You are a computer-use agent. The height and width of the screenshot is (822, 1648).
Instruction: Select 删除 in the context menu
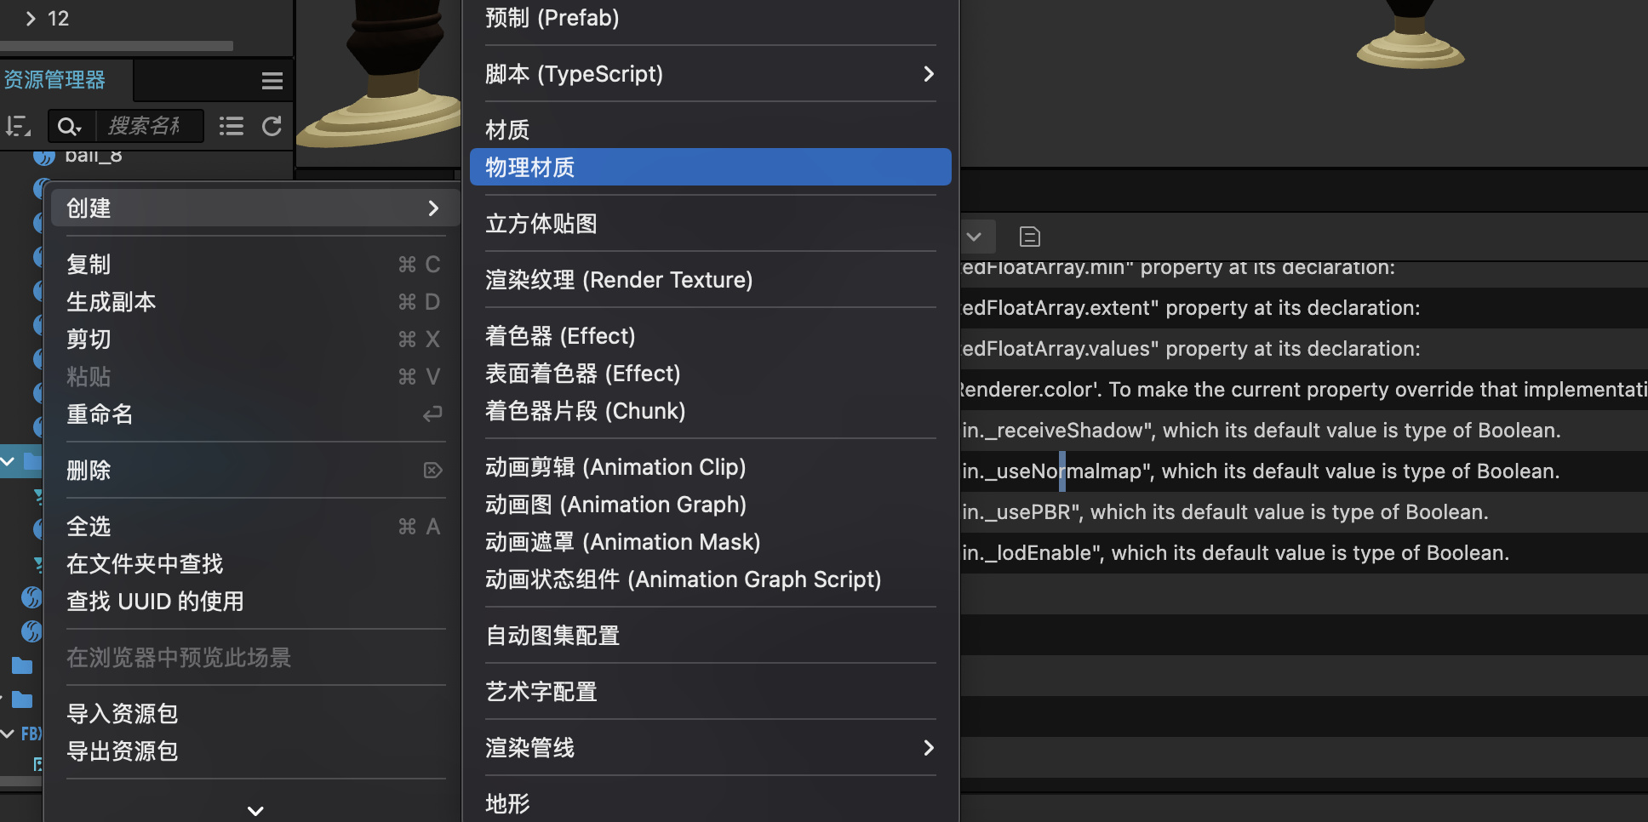coord(89,471)
